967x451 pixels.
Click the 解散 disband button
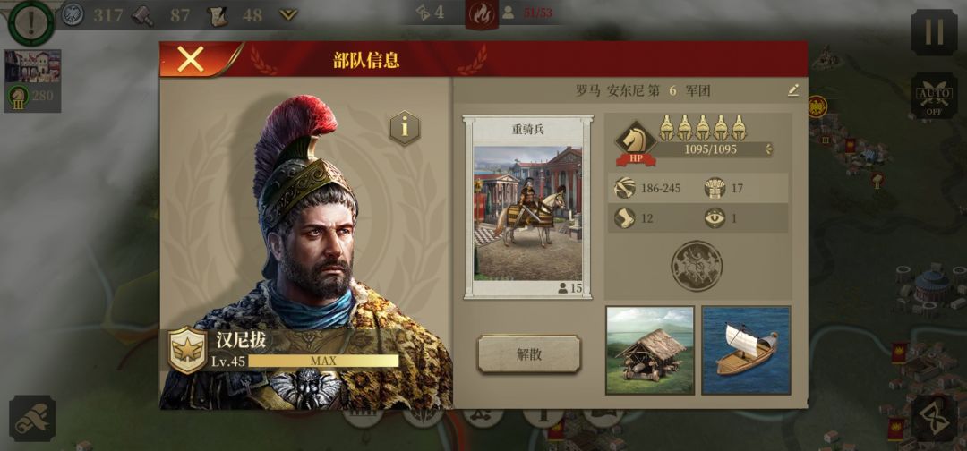(x=529, y=354)
